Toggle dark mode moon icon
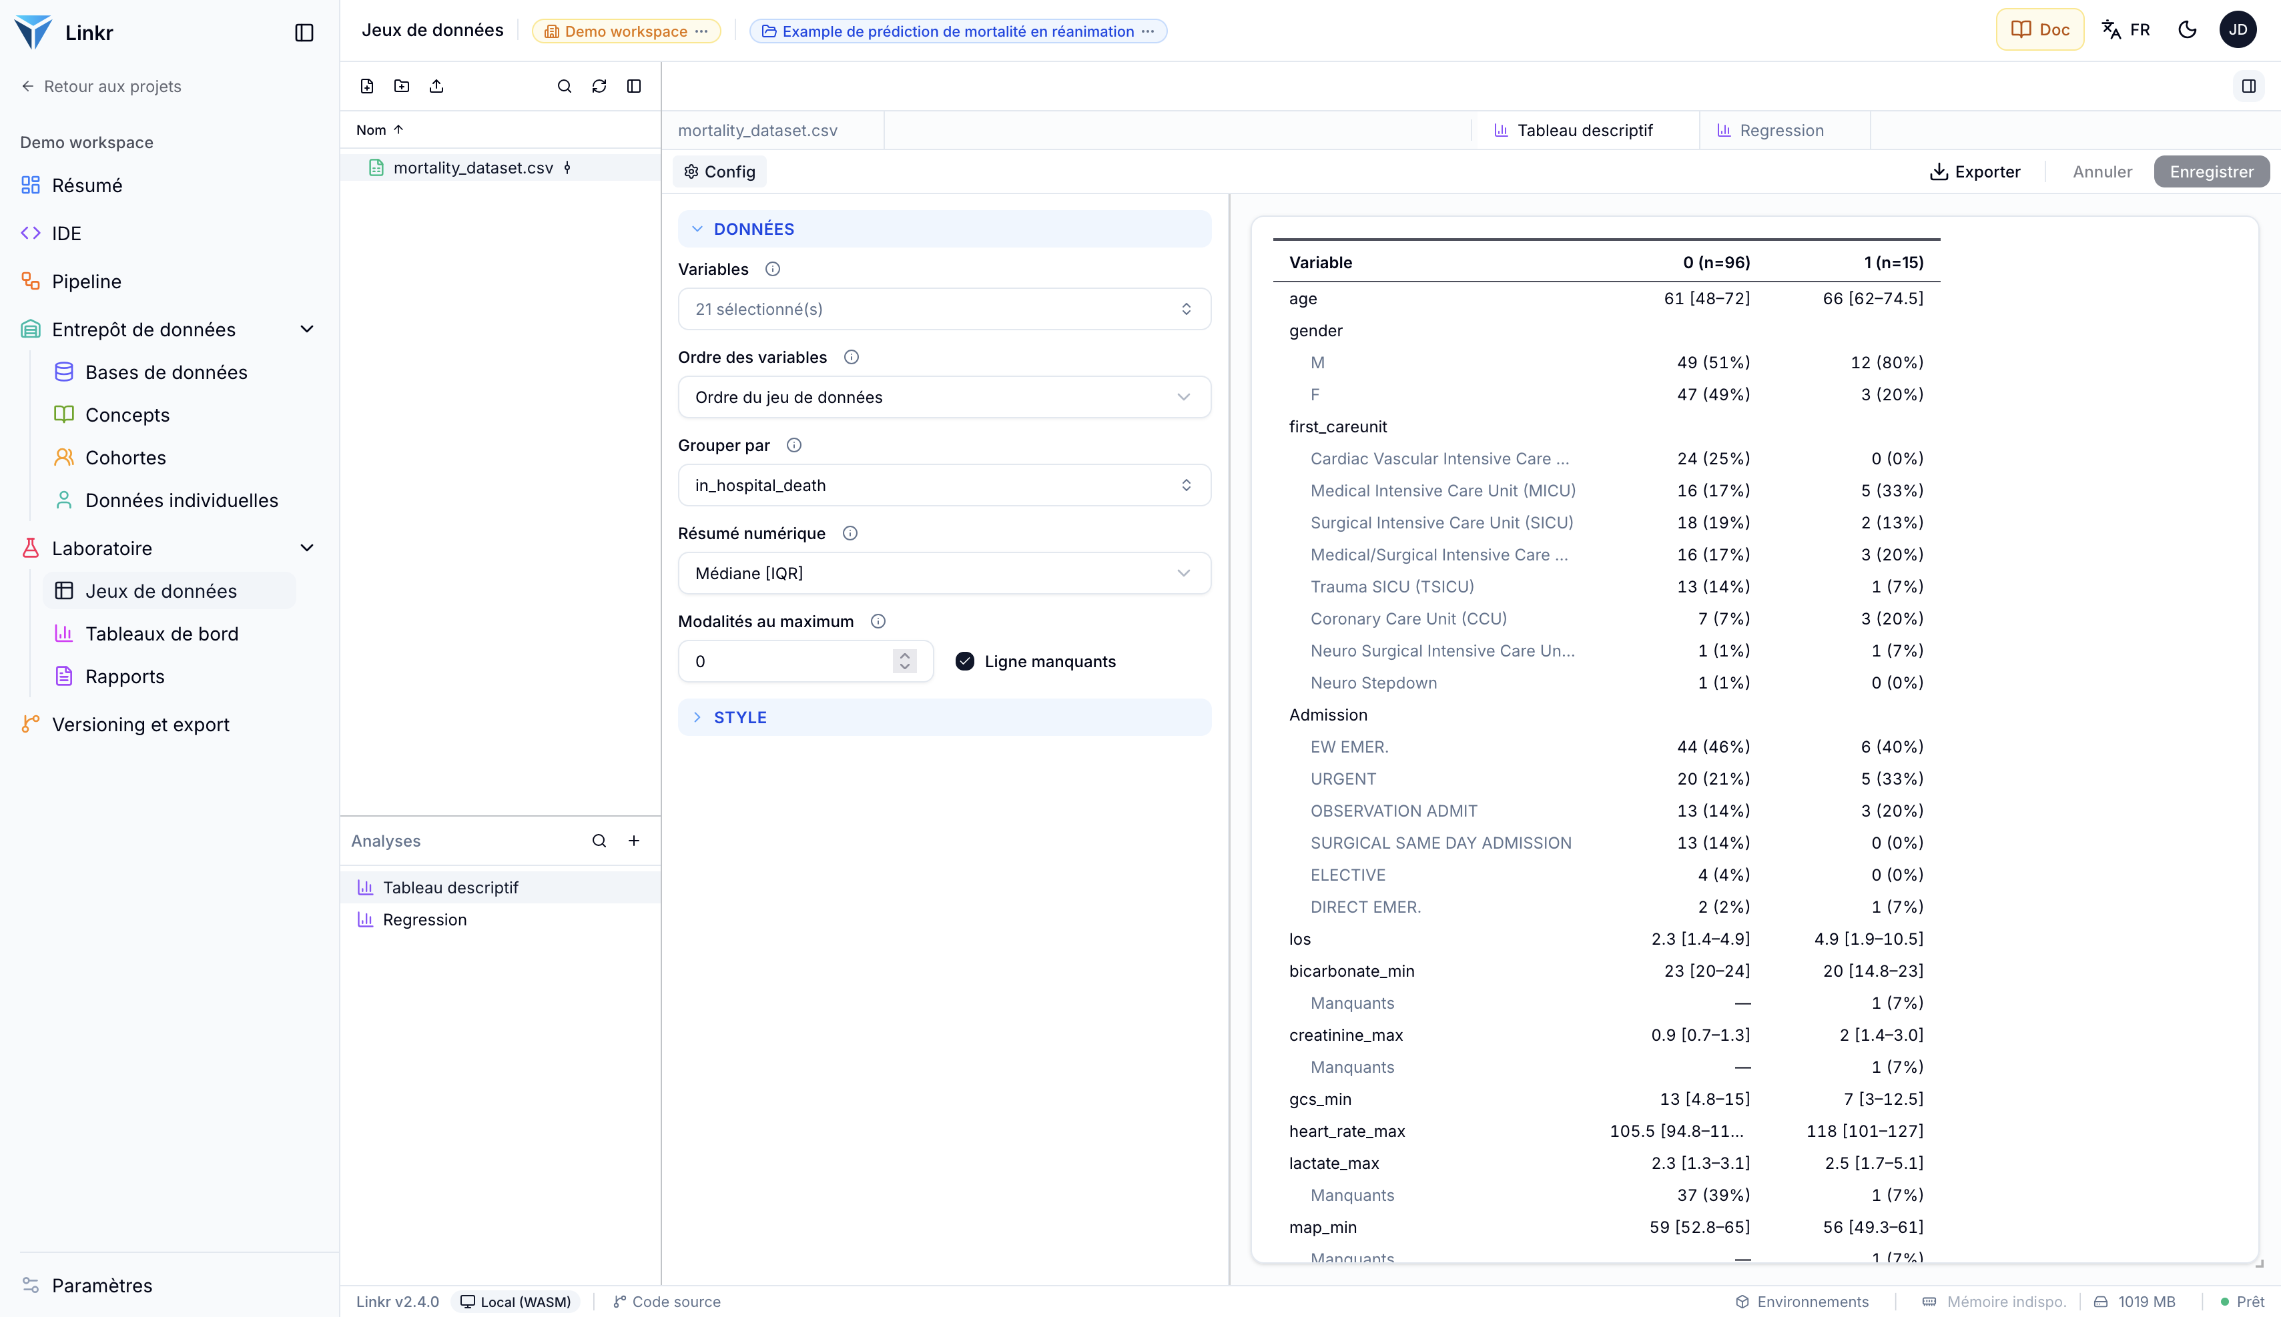The height and width of the screenshot is (1317, 2281). (2187, 30)
